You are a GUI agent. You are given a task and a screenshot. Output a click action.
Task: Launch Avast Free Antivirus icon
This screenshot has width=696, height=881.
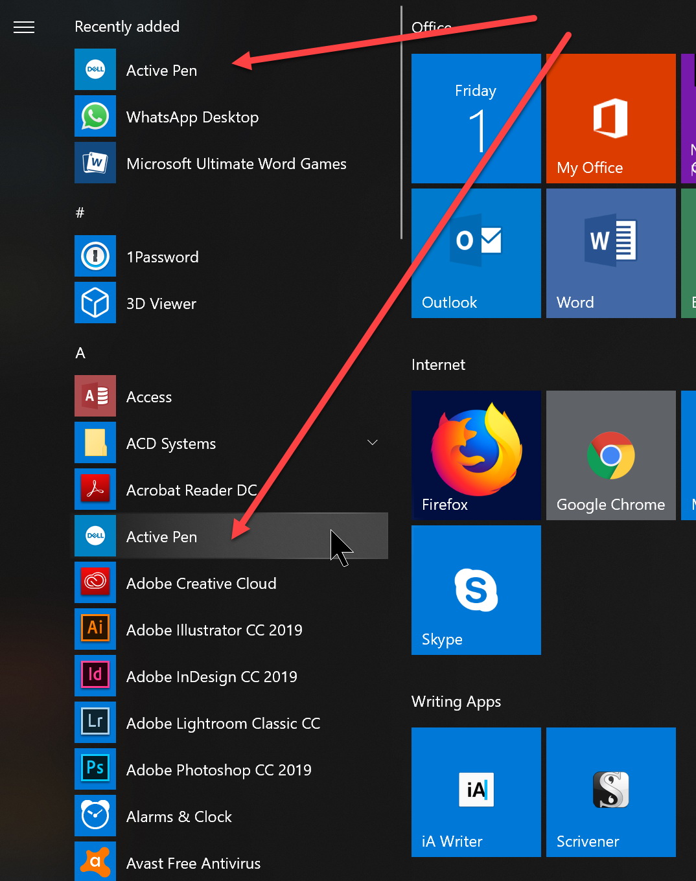pyautogui.click(x=95, y=861)
